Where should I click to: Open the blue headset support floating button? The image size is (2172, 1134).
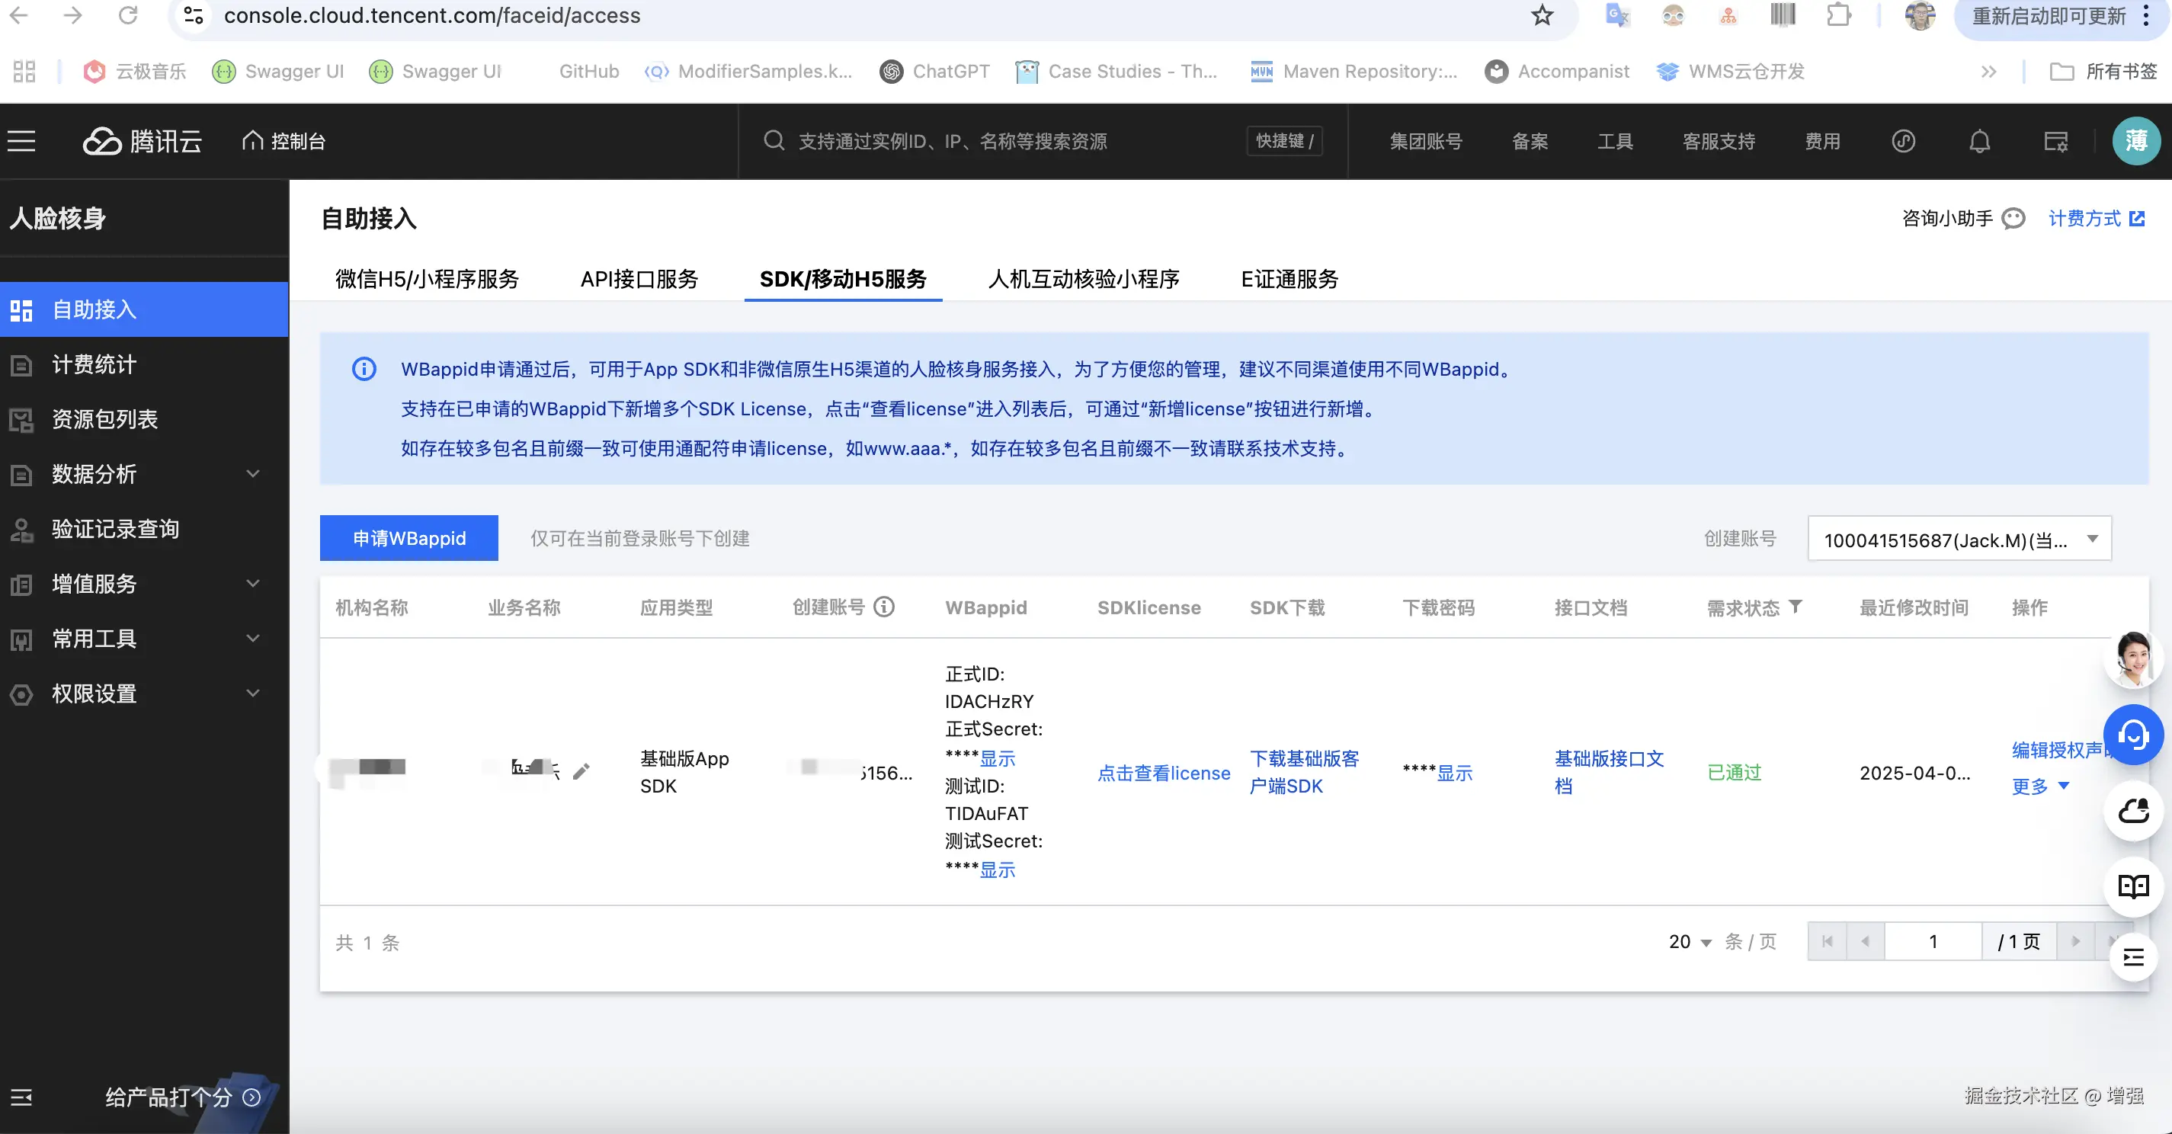(x=2132, y=735)
